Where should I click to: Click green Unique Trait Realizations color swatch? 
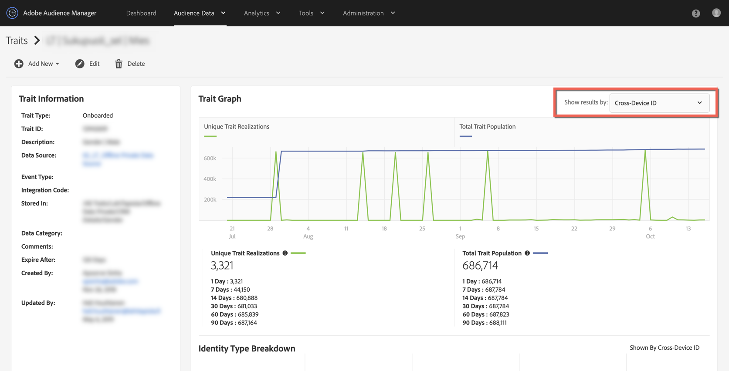coord(298,253)
